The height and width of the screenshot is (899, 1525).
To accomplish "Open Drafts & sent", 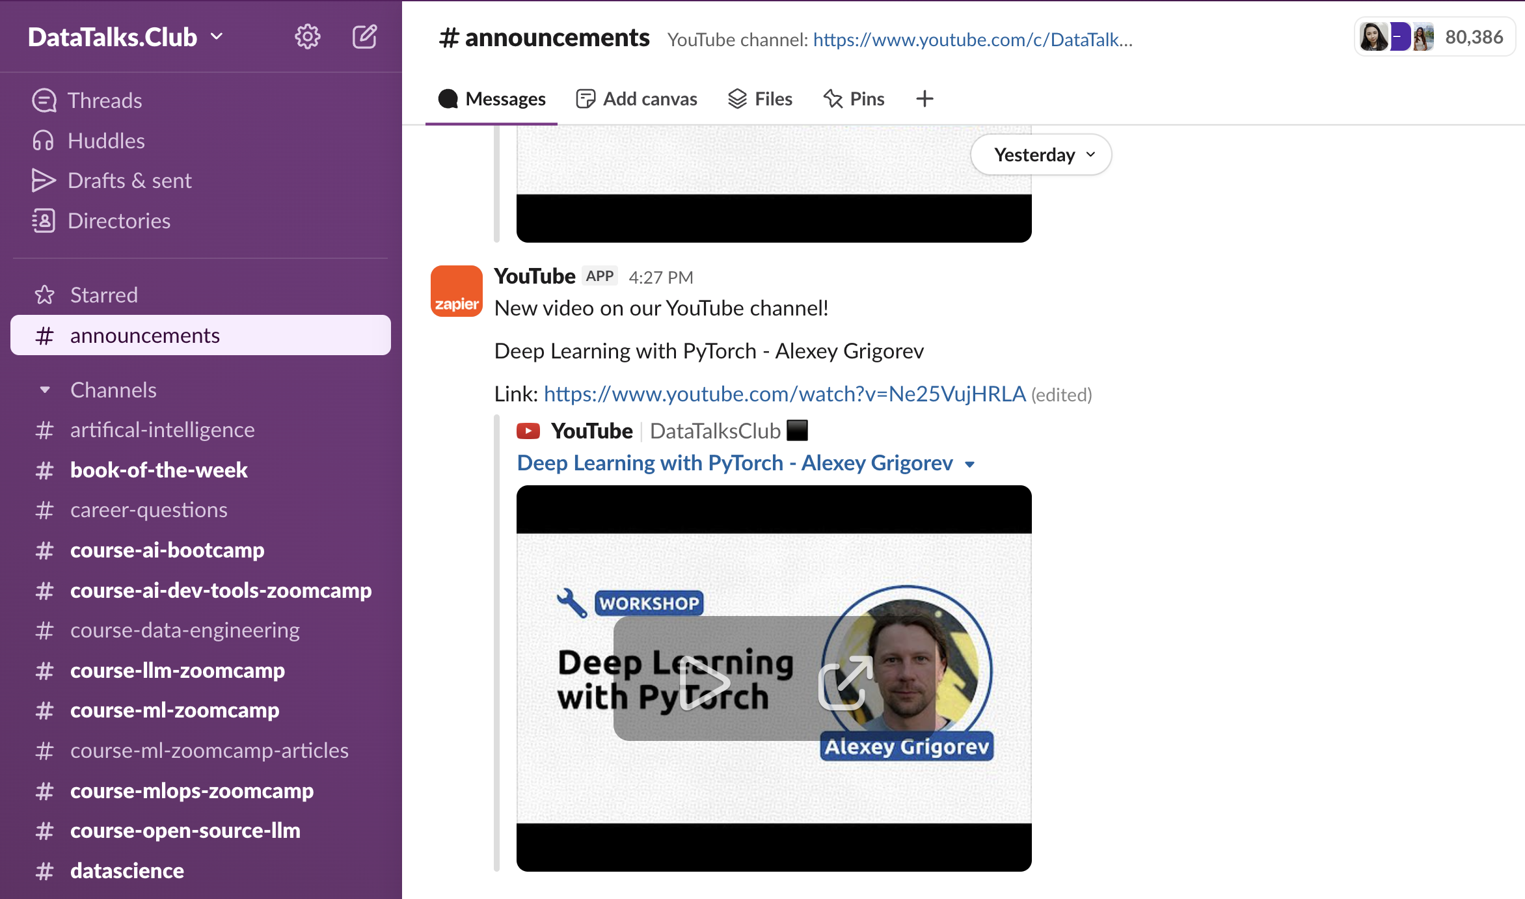I will [x=129, y=180].
